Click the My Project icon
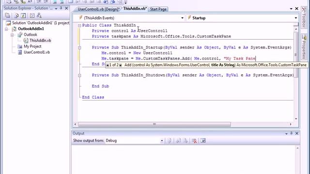310x174 pixels. (20, 46)
